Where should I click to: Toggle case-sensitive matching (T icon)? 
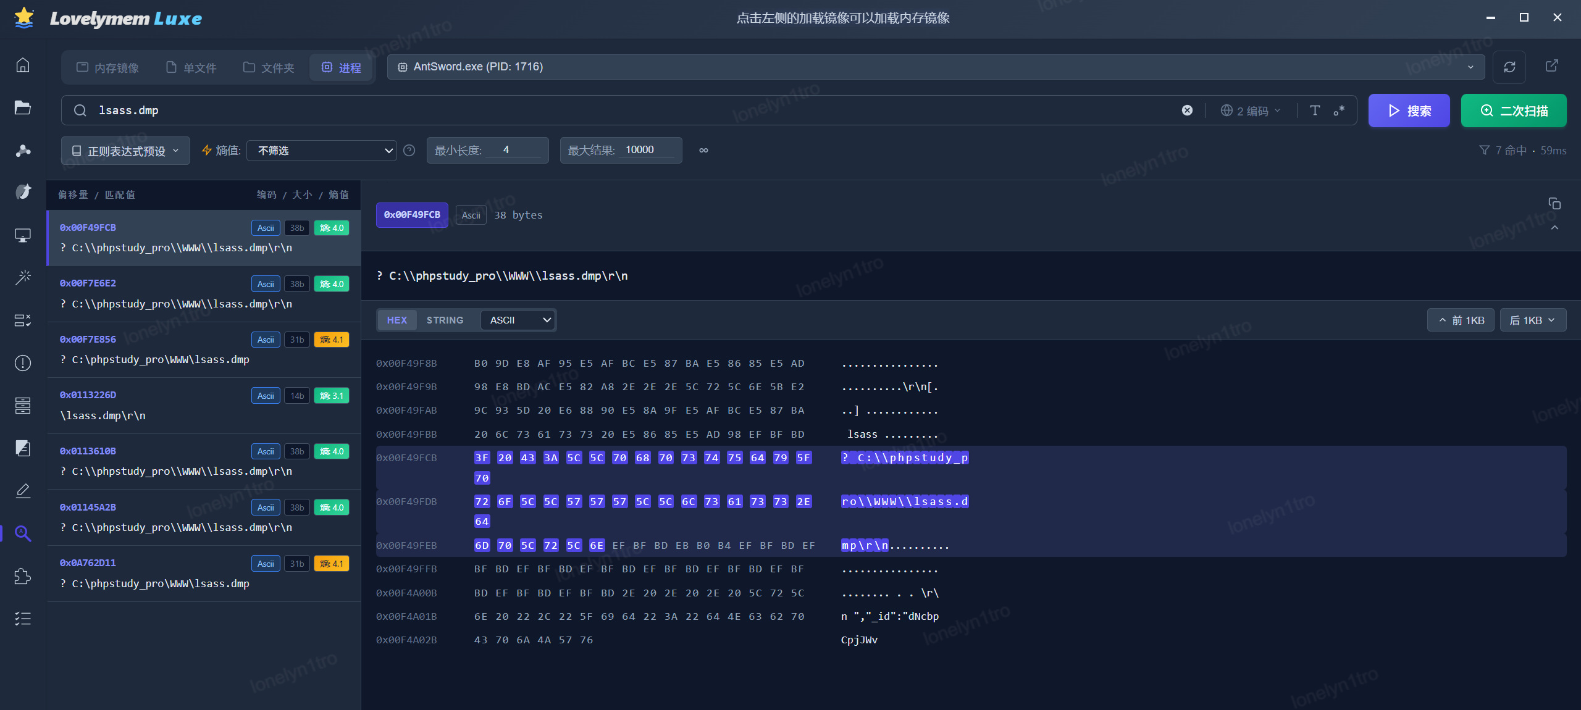[x=1315, y=111]
